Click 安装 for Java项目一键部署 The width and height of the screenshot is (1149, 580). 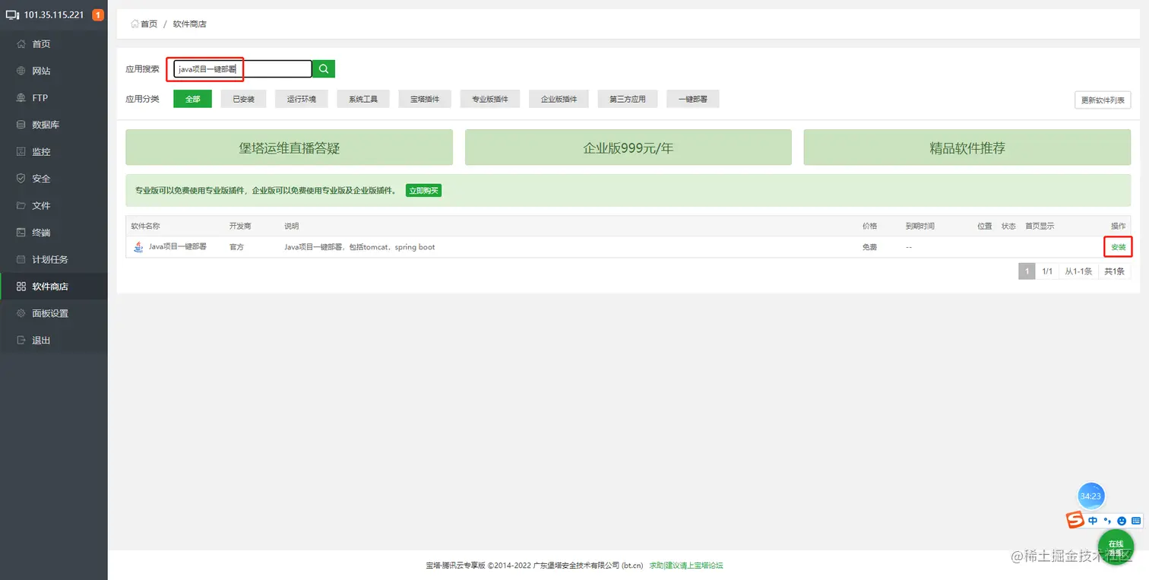1119,247
